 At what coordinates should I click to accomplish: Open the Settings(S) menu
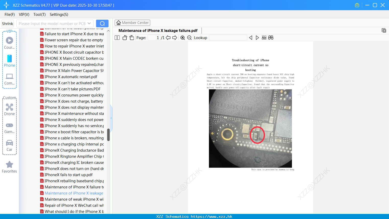coord(59,15)
